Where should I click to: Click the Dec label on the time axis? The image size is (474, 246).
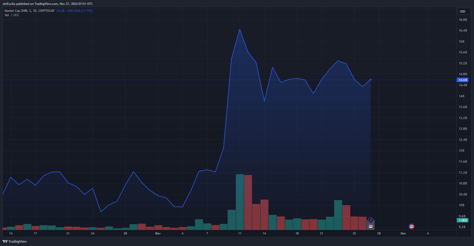pyautogui.click(x=403, y=233)
